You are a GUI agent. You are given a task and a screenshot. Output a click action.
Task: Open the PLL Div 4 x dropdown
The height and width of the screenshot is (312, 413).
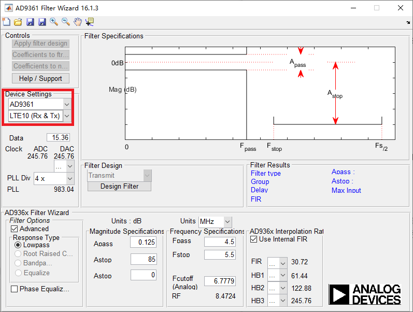pos(70,178)
